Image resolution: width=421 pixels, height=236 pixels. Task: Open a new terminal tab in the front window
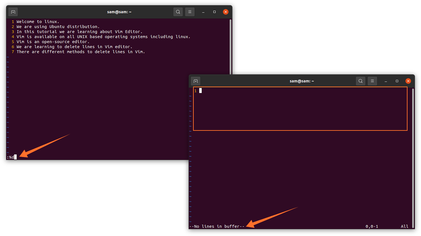coord(195,81)
